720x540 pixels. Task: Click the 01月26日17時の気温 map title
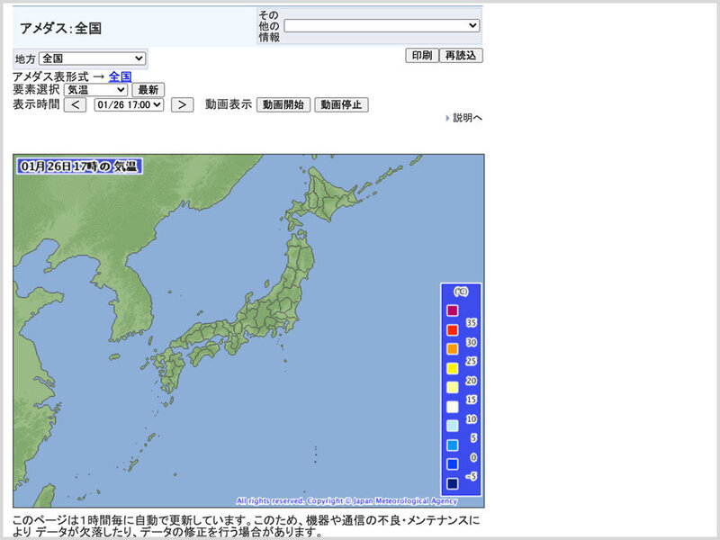(x=79, y=166)
